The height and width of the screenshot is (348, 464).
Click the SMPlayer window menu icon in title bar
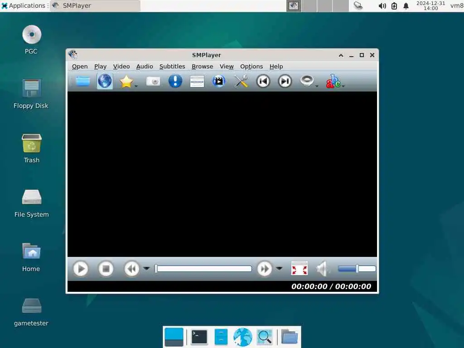pyautogui.click(x=73, y=55)
